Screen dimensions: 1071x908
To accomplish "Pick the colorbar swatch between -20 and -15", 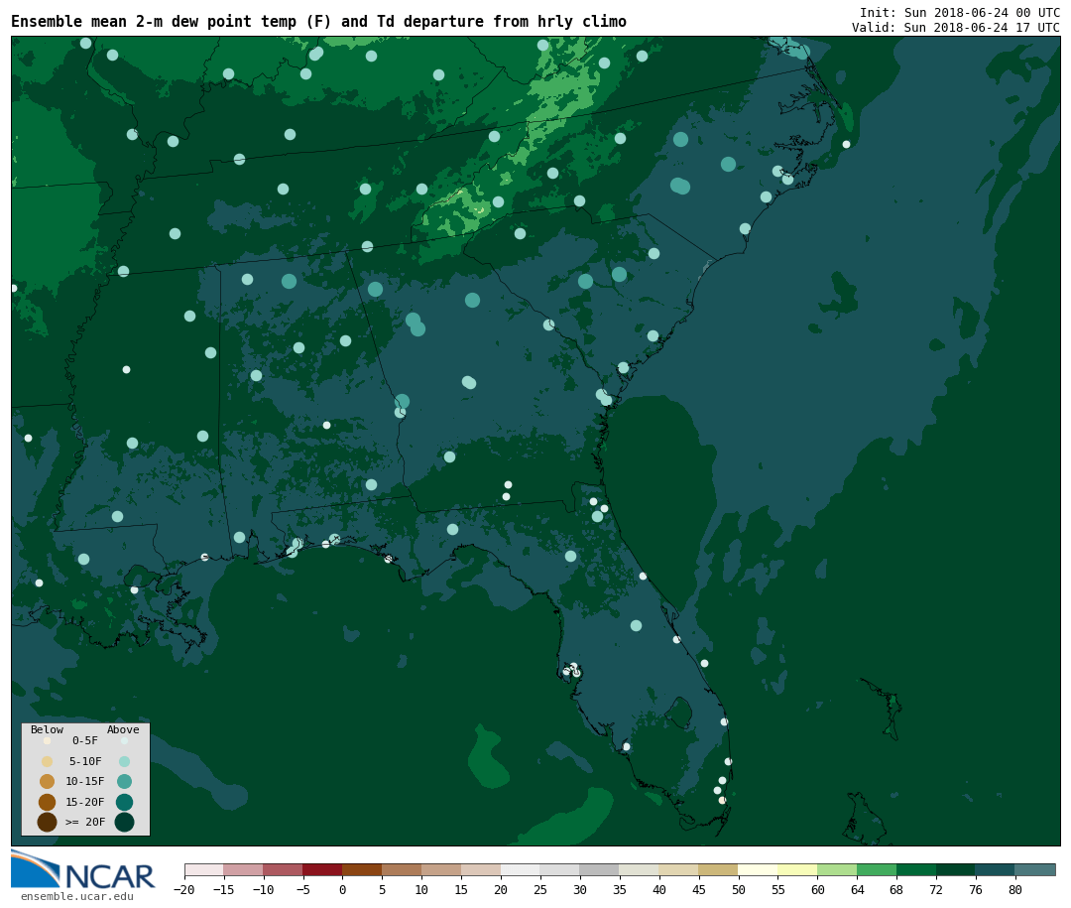I will pyautogui.click(x=204, y=870).
